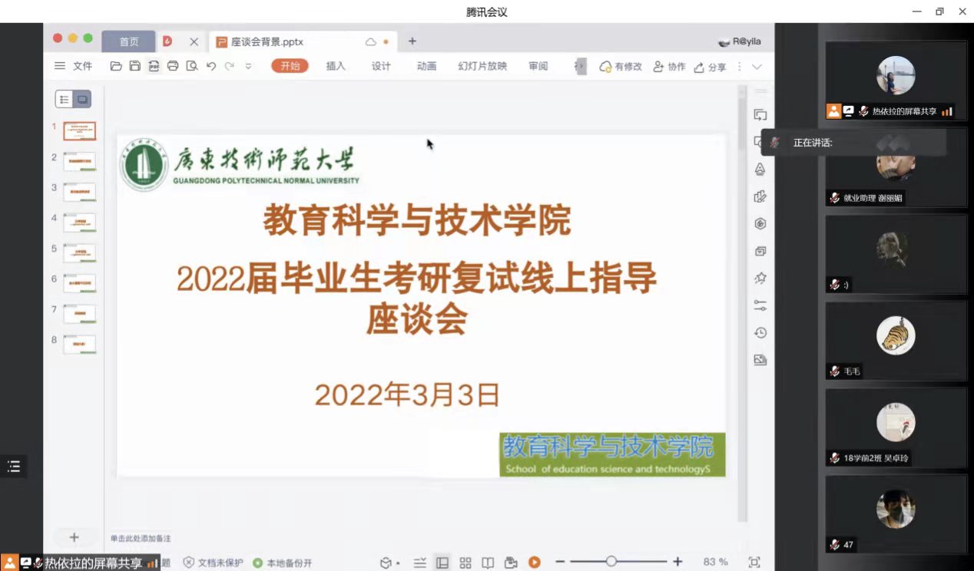Click the fit-to-window icon beside 83 %

[754, 563]
